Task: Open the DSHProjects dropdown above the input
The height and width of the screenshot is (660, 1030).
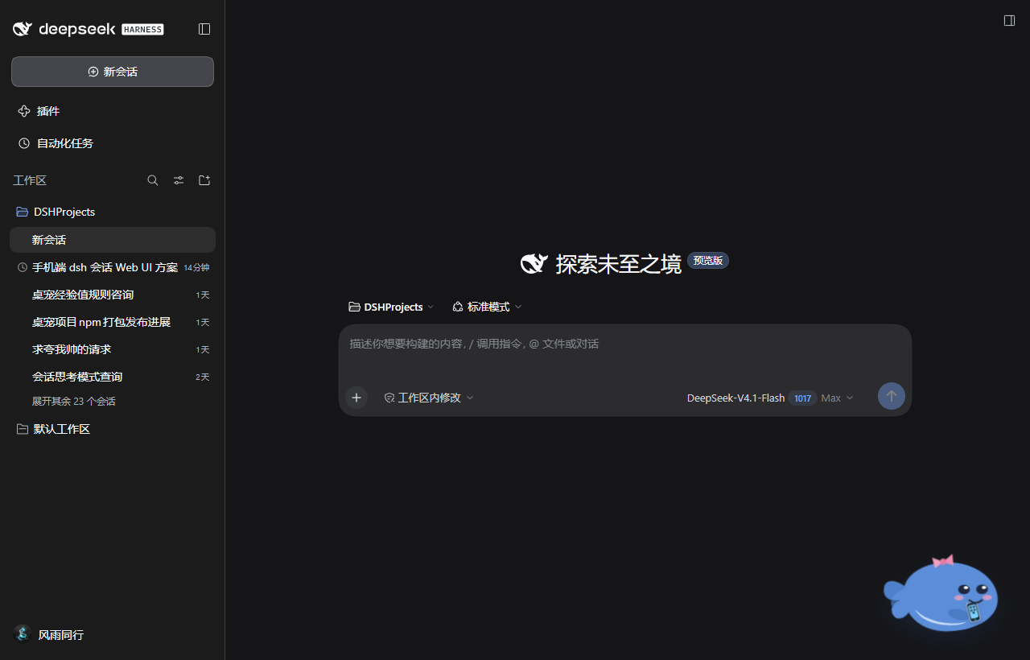Action: click(x=391, y=307)
